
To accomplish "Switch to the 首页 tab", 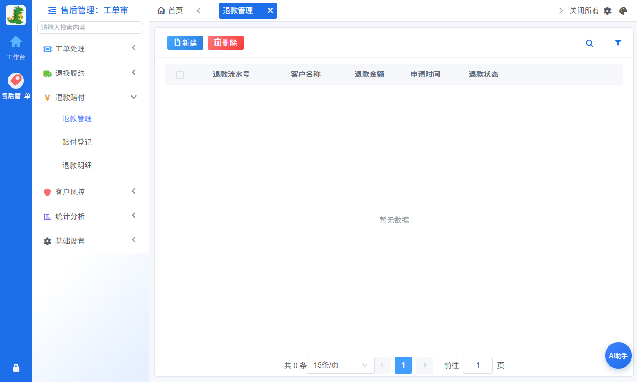I will click(x=170, y=11).
